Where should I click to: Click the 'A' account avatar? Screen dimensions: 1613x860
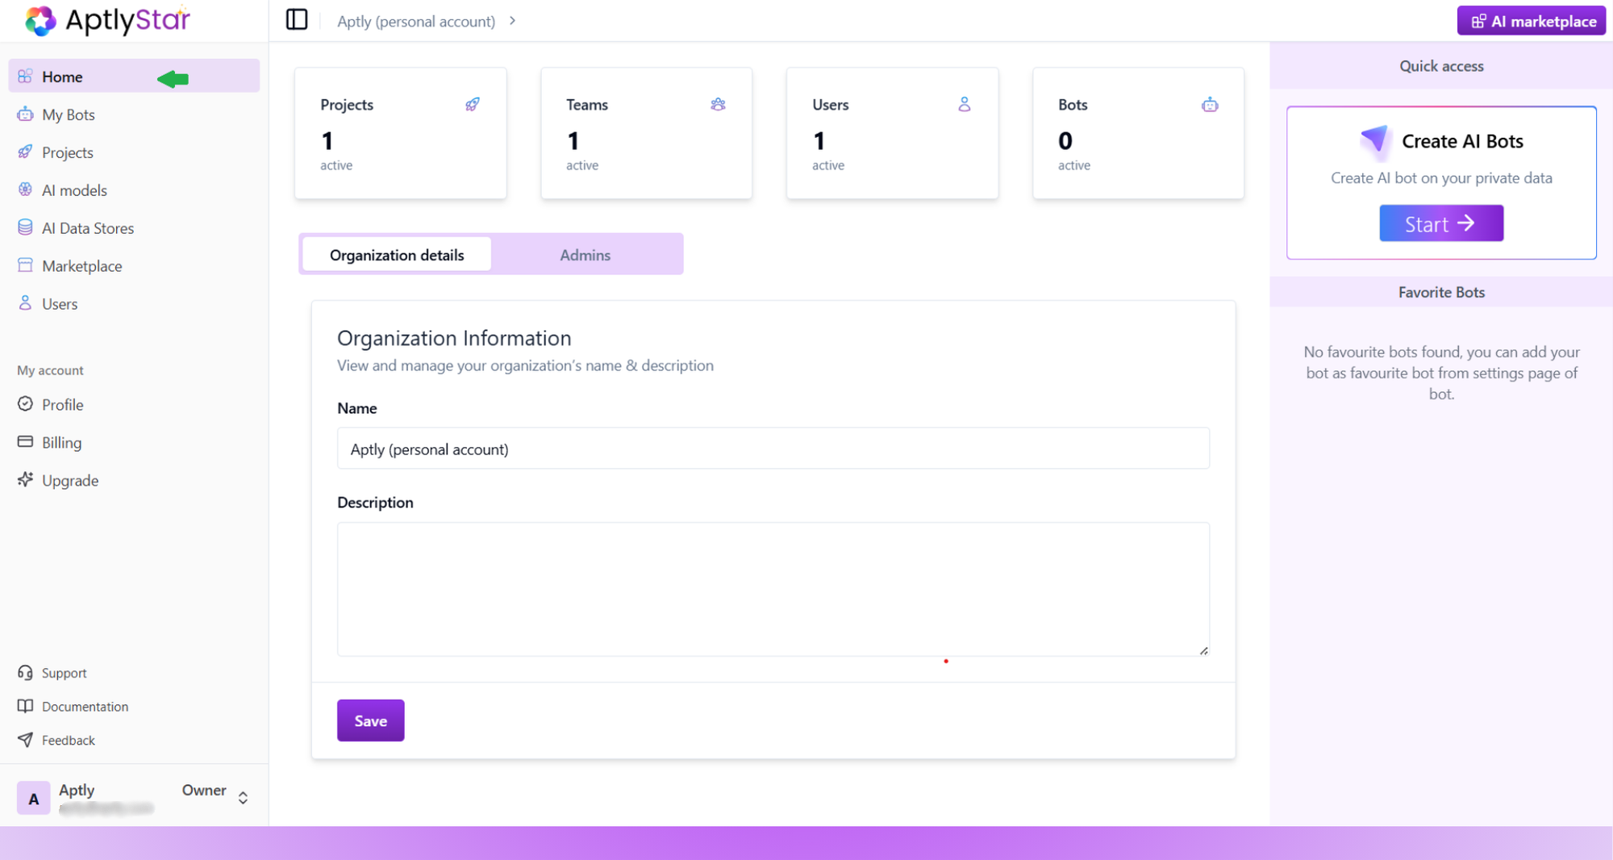click(x=34, y=798)
